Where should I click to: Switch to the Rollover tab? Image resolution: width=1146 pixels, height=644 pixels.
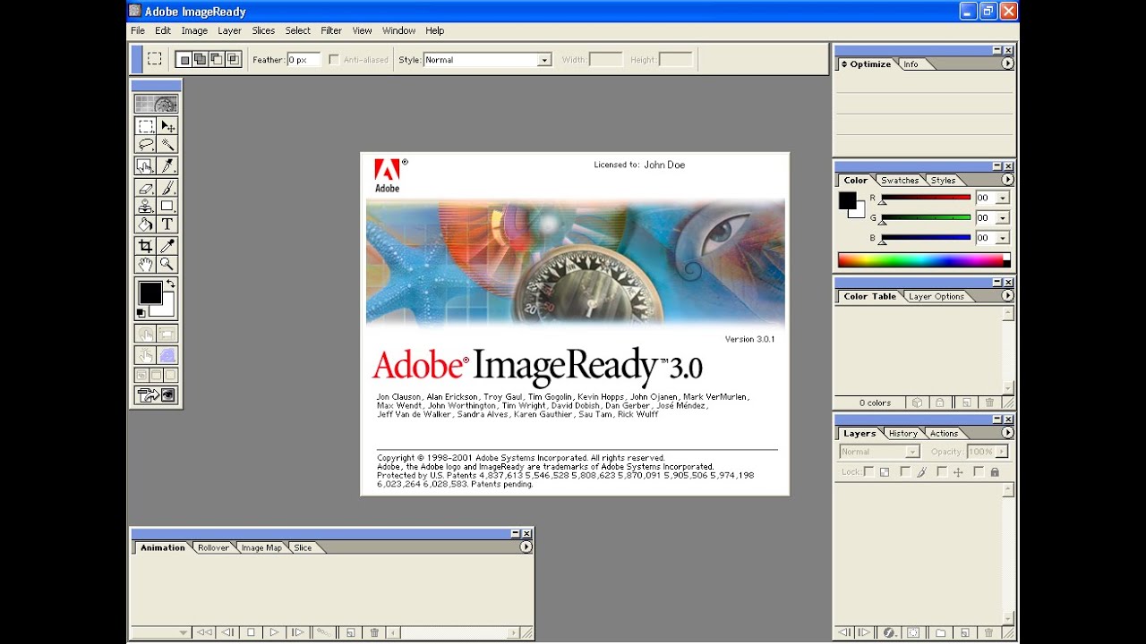click(x=213, y=547)
